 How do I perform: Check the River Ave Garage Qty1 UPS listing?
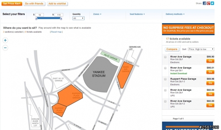[165, 90]
